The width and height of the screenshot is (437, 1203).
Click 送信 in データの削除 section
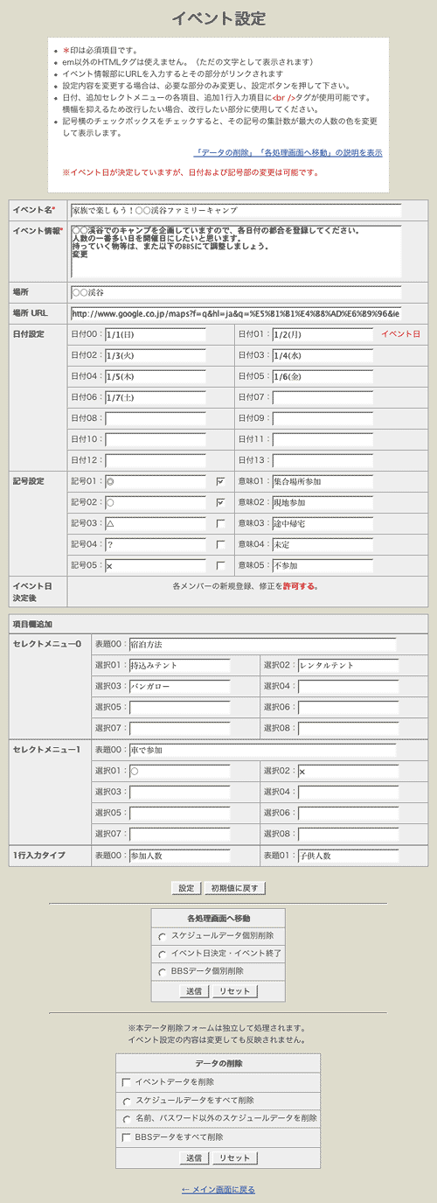[192, 1158]
